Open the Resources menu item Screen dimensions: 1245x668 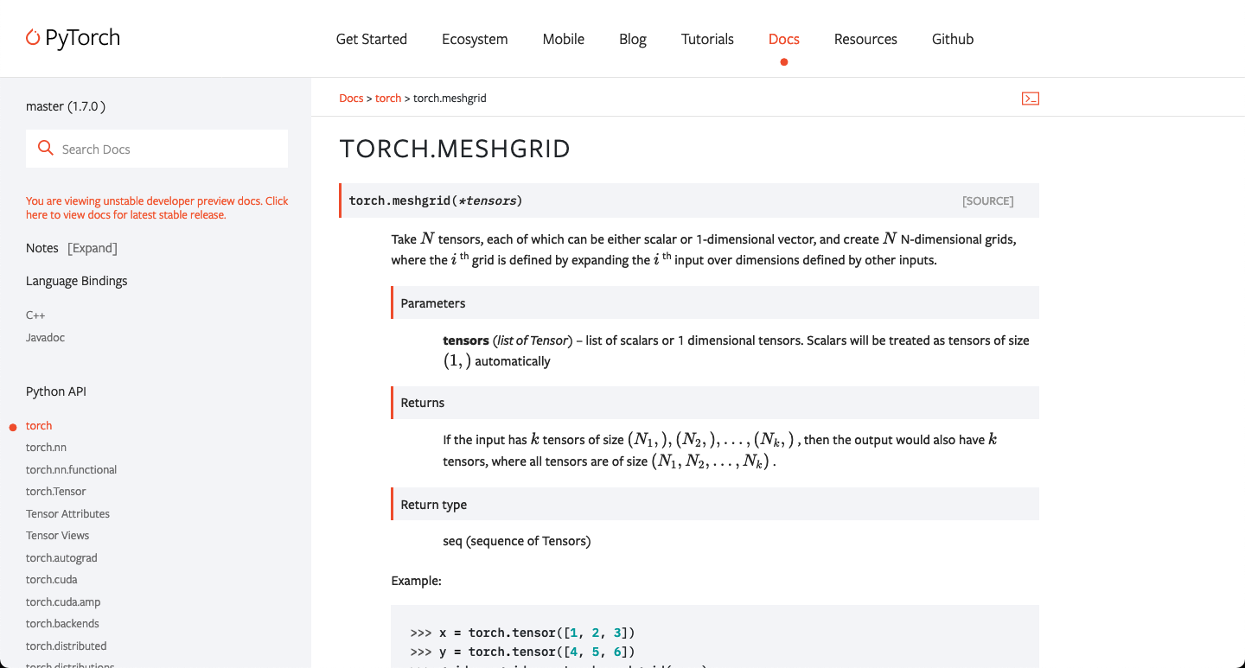tap(865, 39)
